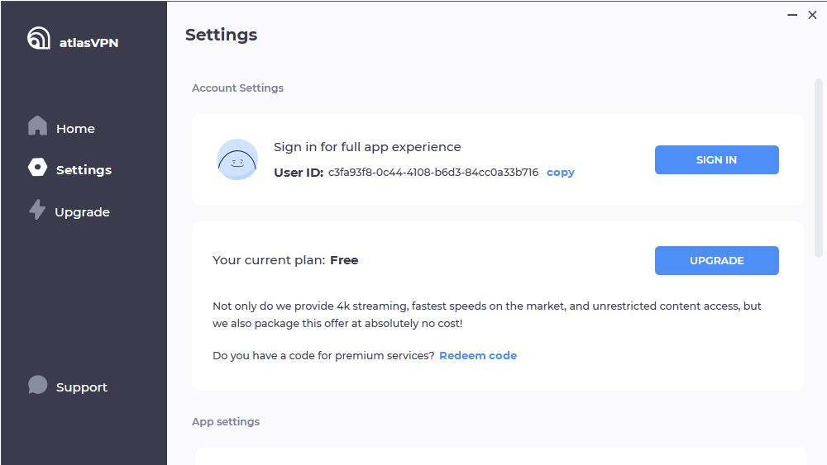Copy the User ID via copy link
The height and width of the screenshot is (465, 827).
click(x=561, y=173)
